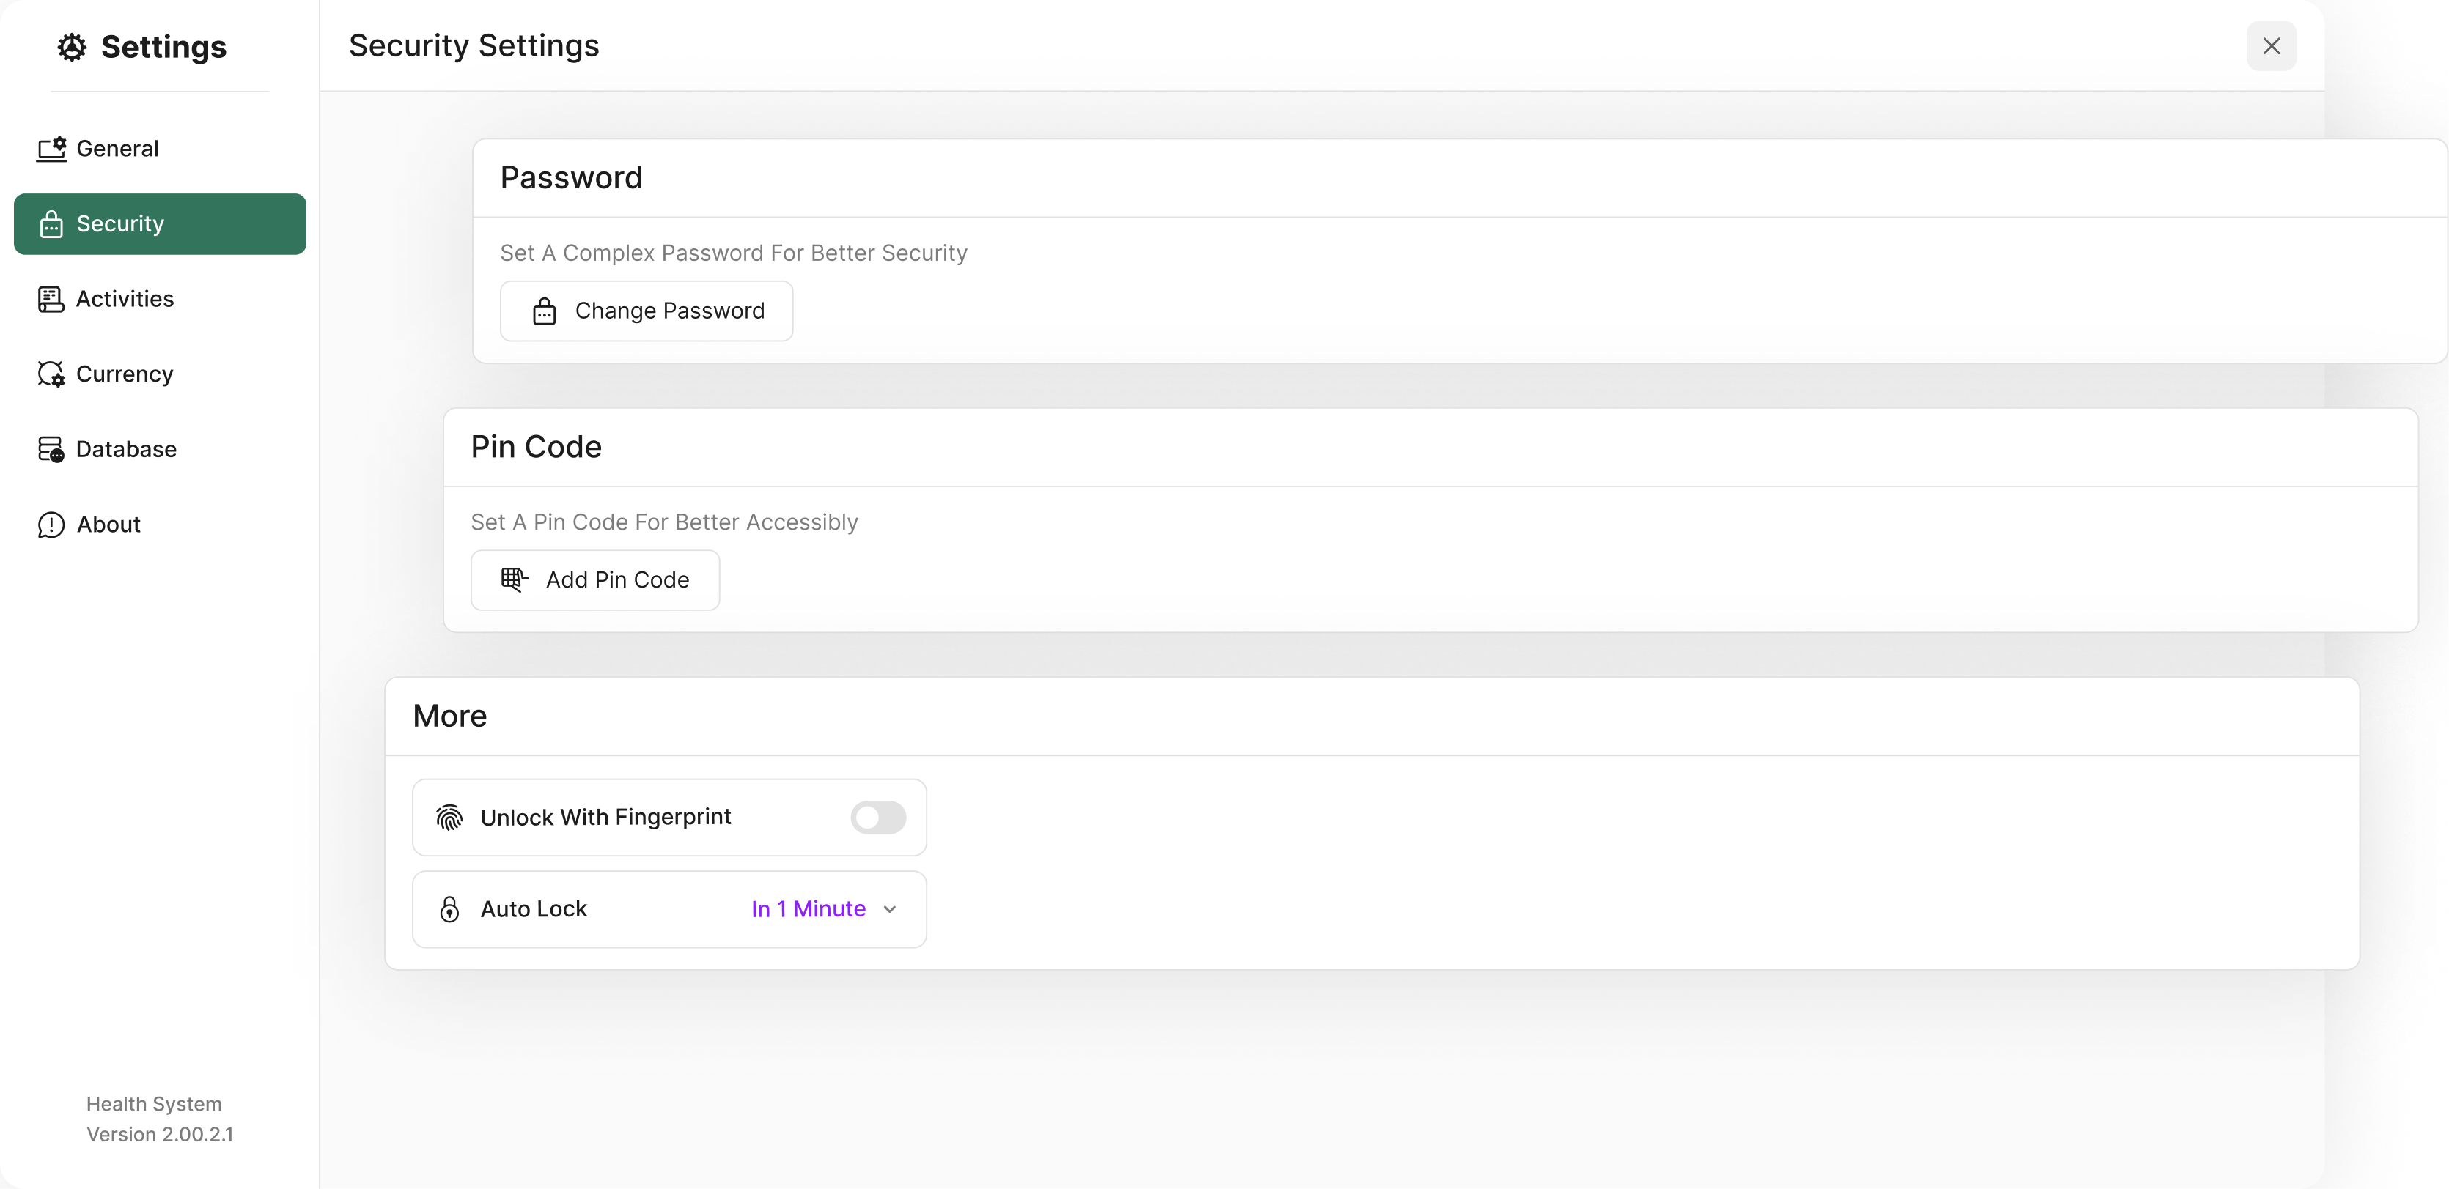Expand the Auto Lock chevron arrow
Image resolution: width=2449 pixels, height=1189 pixels.
click(x=889, y=910)
